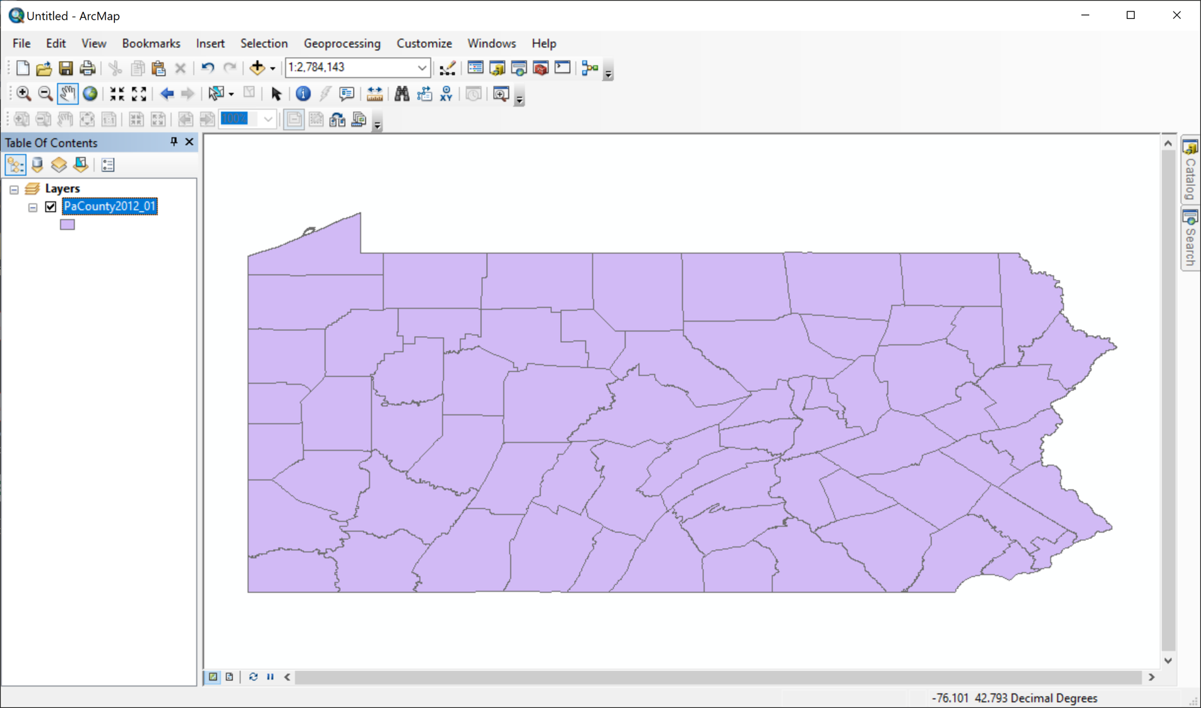Switch TOC to List By Selection
The width and height of the screenshot is (1201, 708).
click(81, 165)
